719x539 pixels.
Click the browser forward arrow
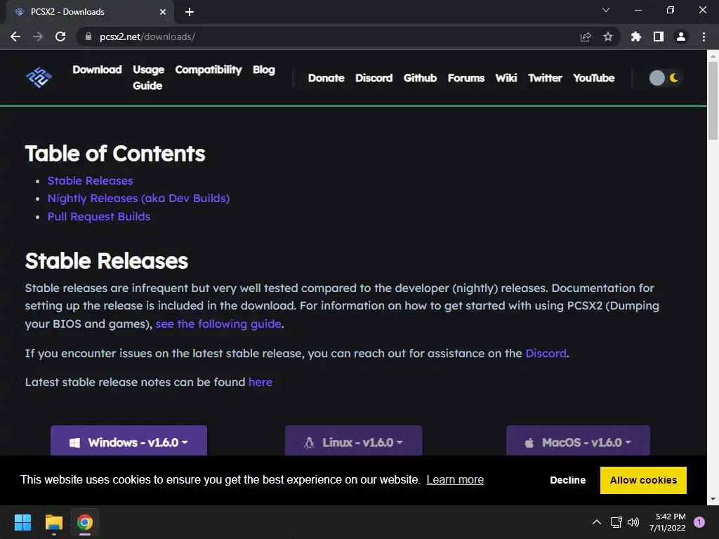point(38,36)
